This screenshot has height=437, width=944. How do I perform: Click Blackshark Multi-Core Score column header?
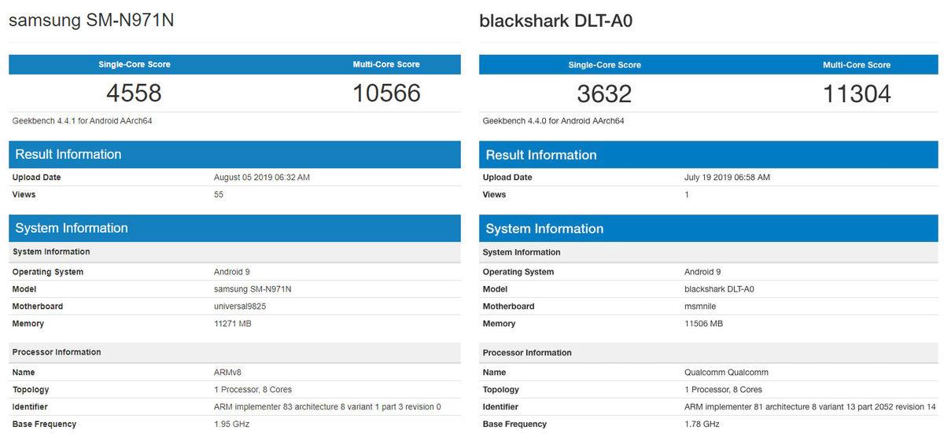(x=857, y=64)
